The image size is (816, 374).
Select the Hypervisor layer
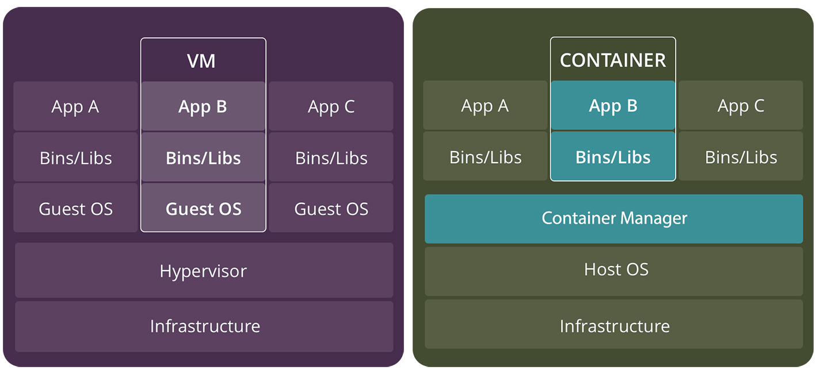(204, 271)
